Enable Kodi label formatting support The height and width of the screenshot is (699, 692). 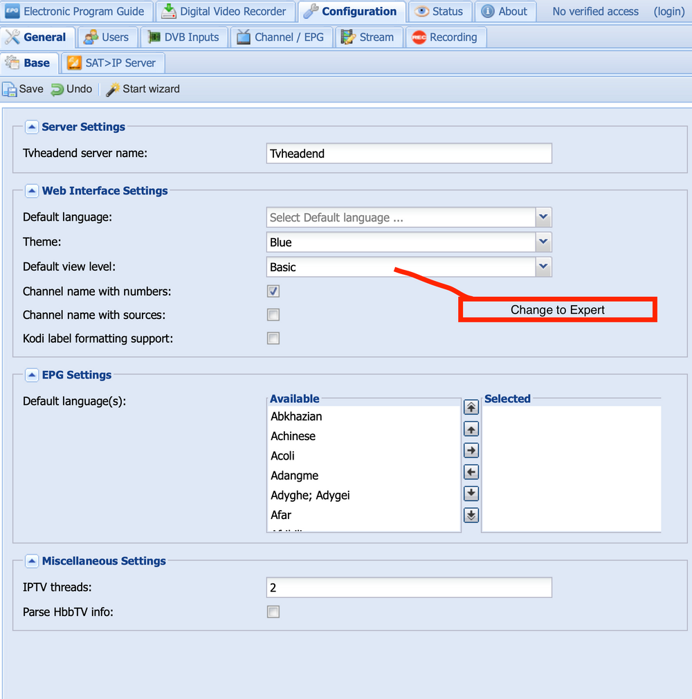[273, 338]
